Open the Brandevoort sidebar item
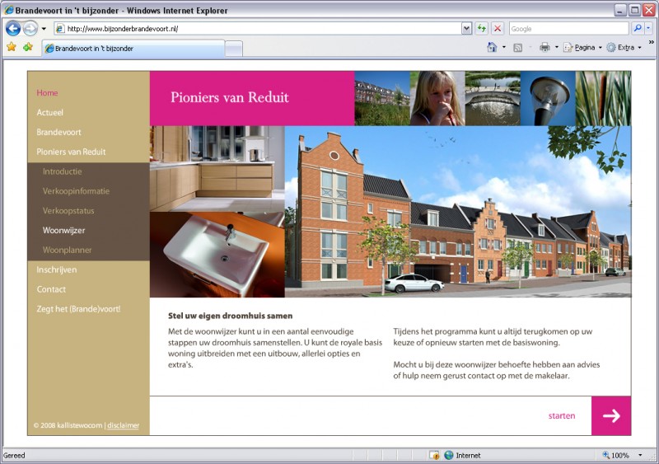 click(58, 132)
